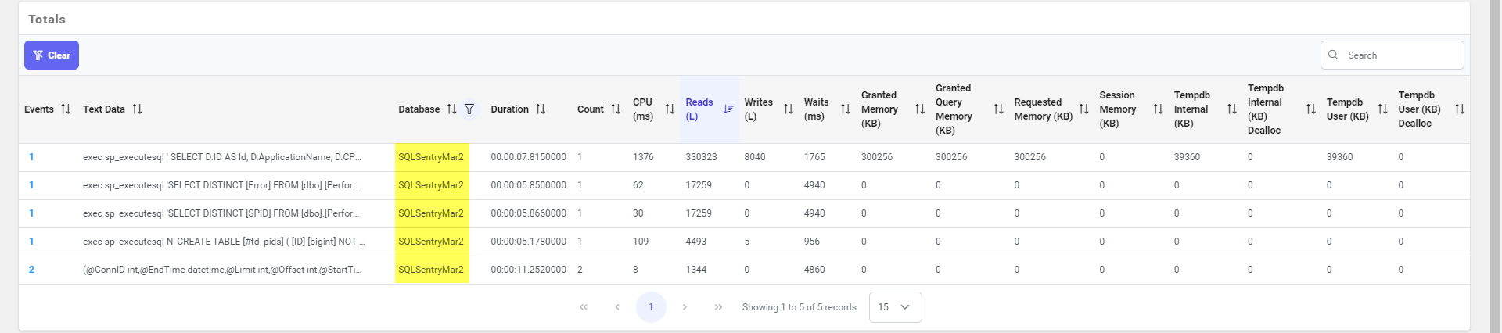The width and height of the screenshot is (1502, 333).
Task: Go to the next page arrow
Action: tap(685, 307)
